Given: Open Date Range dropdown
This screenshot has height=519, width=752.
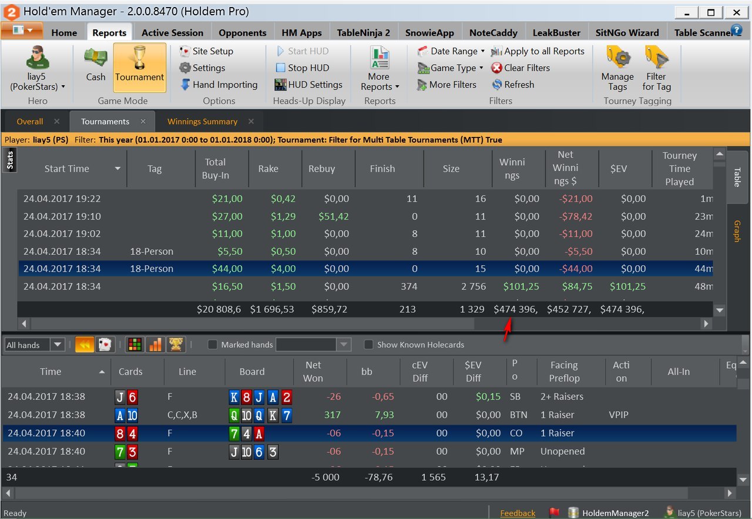Looking at the screenshot, I should 451,51.
